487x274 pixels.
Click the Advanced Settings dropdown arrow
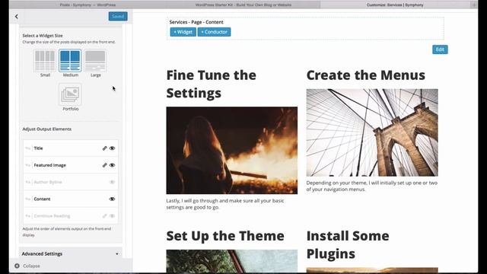pyautogui.click(x=117, y=253)
